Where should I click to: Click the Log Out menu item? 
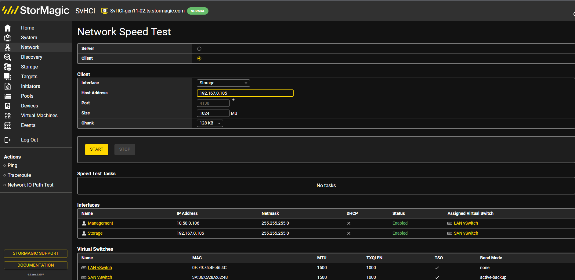(29, 140)
